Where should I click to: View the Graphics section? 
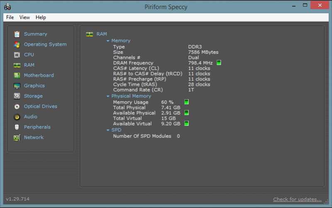34,86
